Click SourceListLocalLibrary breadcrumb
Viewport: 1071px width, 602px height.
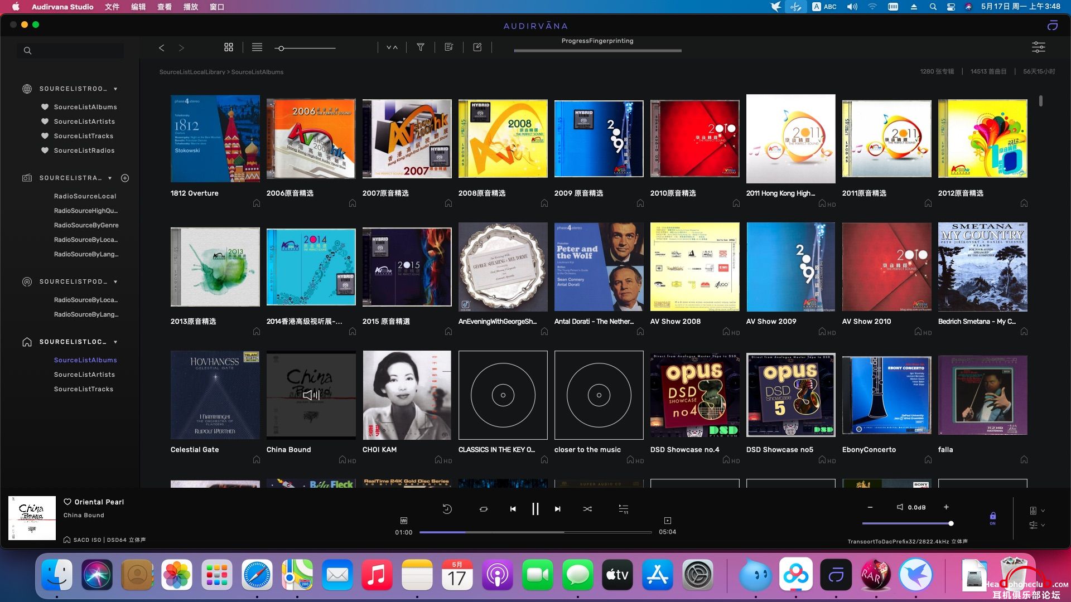tap(192, 72)
